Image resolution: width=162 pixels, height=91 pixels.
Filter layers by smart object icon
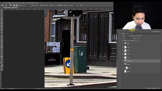(x=139, y=36)
